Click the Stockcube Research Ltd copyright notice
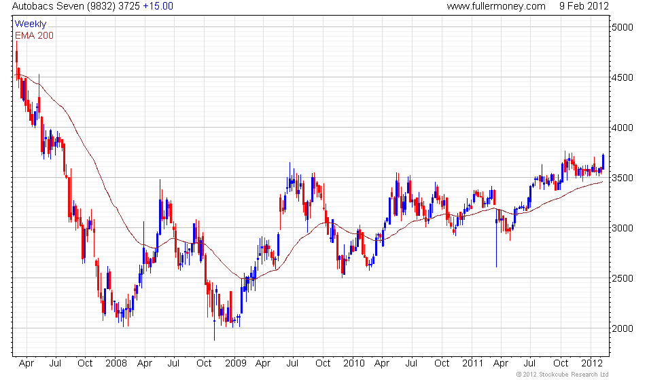 [x=562, y=375]
